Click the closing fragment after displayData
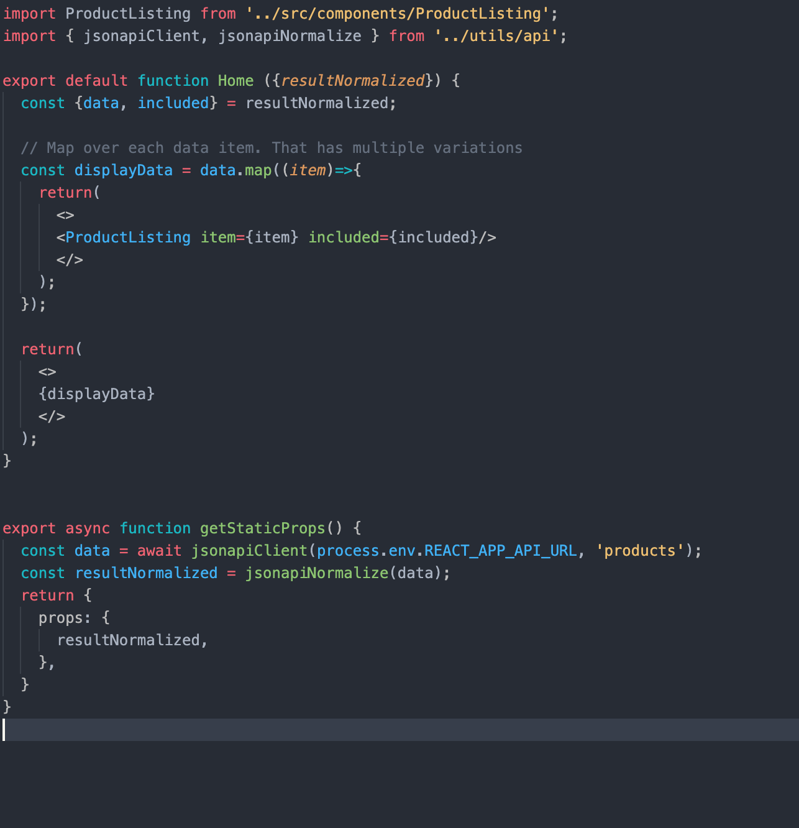The width and height of the screenshot is (799, 828). [x=52, y=416]
